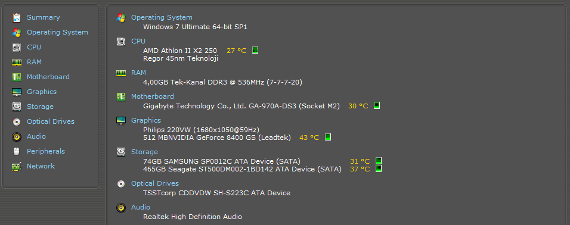This screenshot has width=570, height=225.
Task: Open the Operating System heading link
Action: tap(162, 17)
